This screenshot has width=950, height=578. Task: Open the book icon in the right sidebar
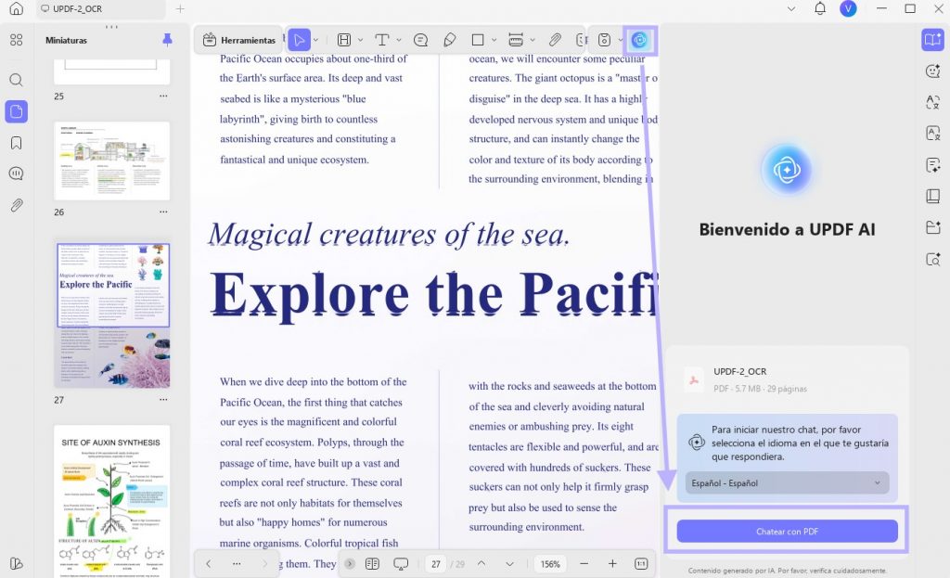(933, 196)
